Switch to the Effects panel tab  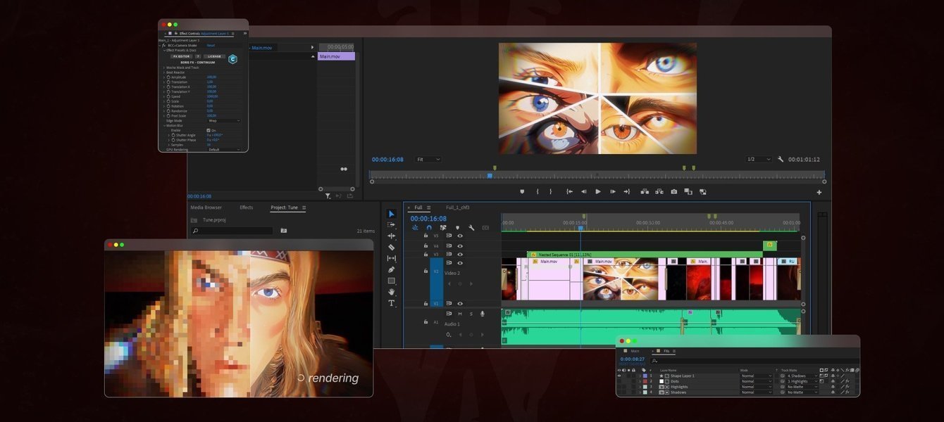click(x=246, y=207)
